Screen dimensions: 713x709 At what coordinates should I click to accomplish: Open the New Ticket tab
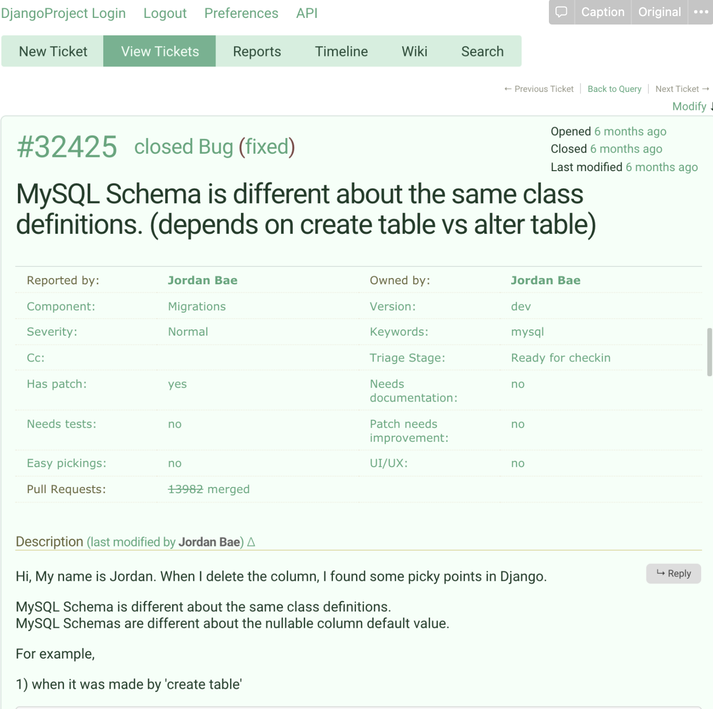point(53,51)
